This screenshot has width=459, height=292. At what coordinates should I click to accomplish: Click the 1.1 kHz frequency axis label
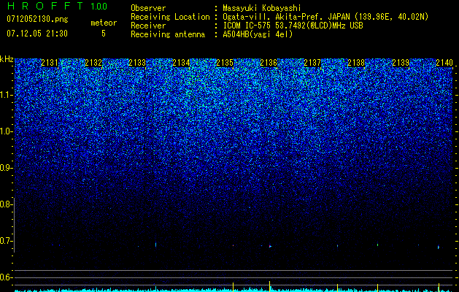(5, 95)
